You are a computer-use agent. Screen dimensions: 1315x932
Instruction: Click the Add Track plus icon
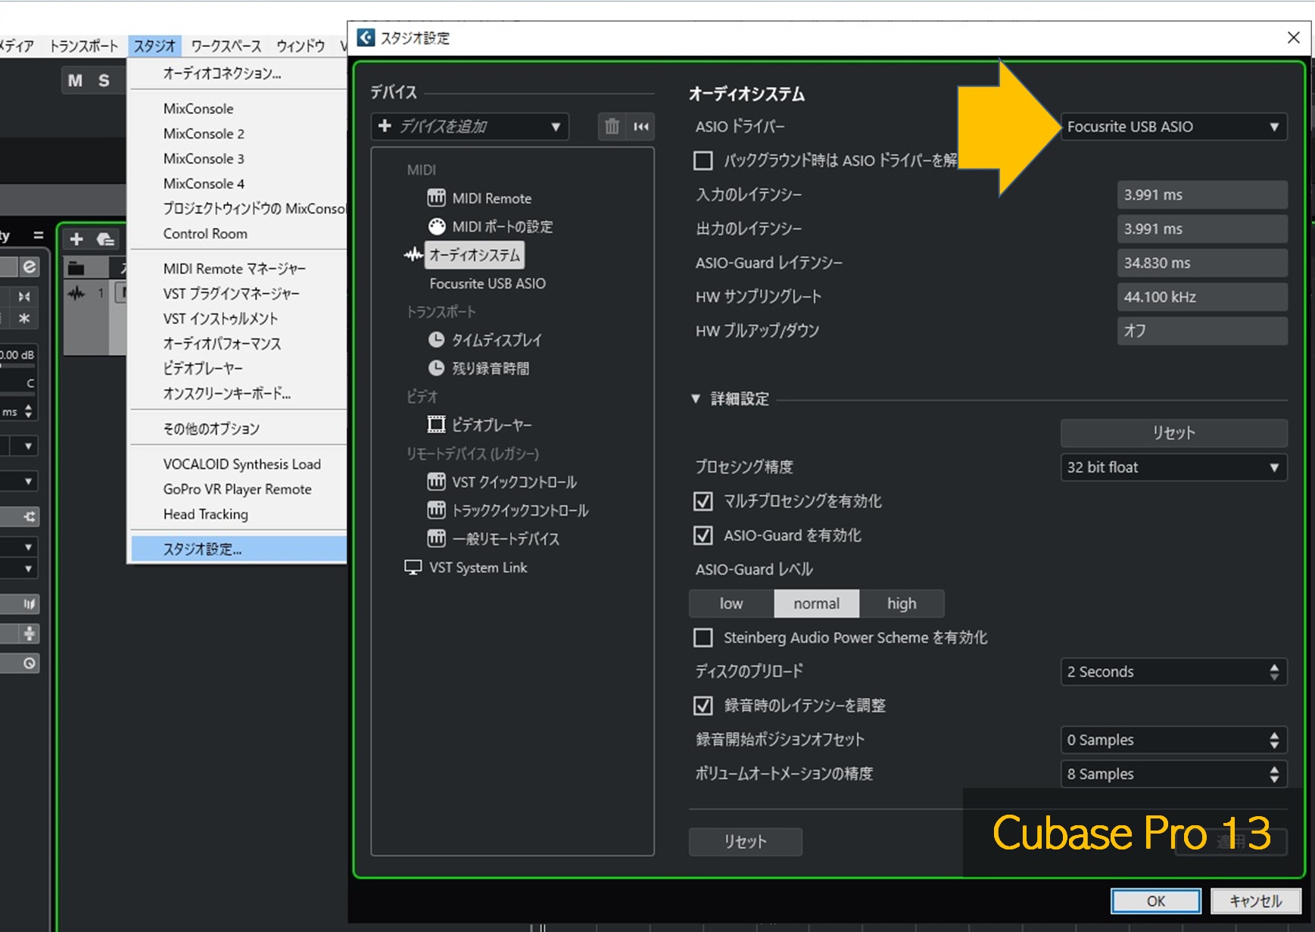[76, 239]
